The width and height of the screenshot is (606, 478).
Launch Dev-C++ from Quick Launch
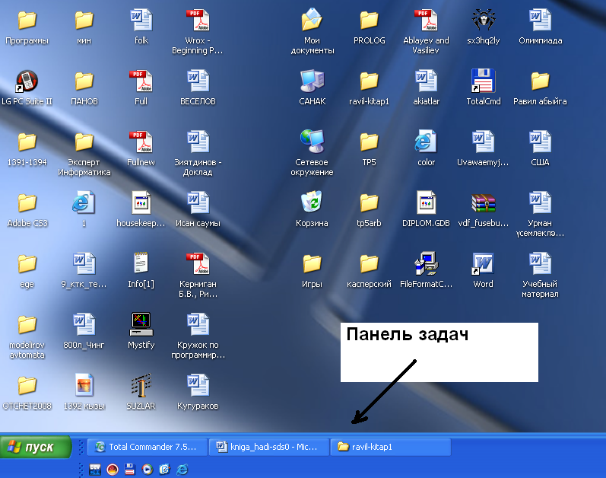tap(95, 470)
